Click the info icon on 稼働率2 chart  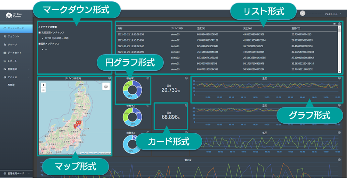[147, 105]
